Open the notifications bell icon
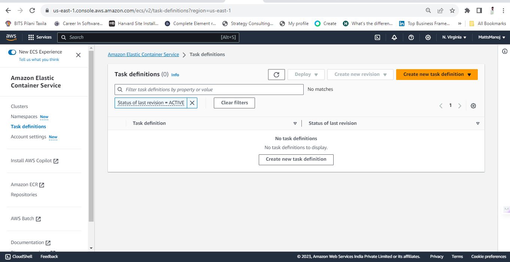This screenshot has height=262, width=510. [394, 37]
